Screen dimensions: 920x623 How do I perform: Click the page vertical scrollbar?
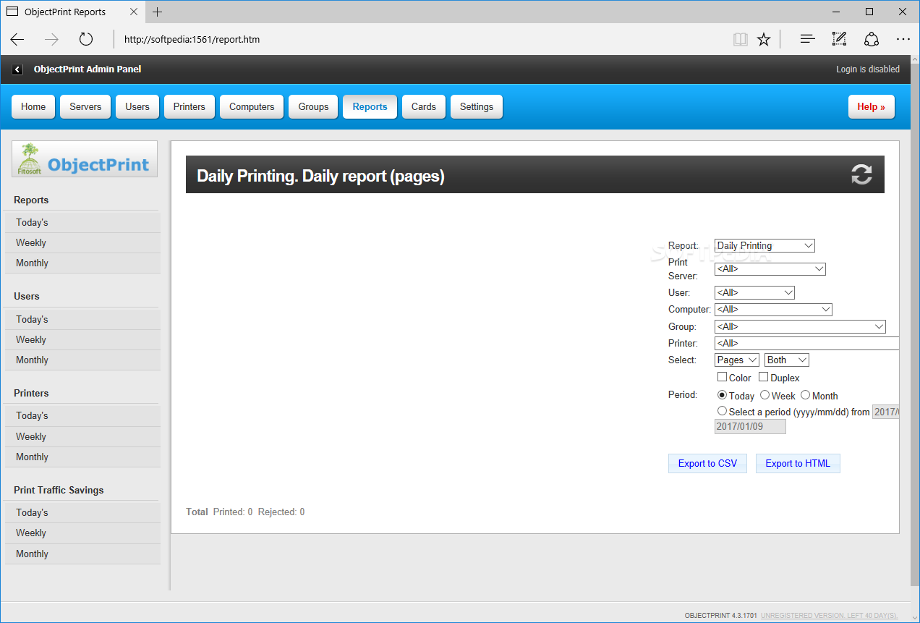click(915, 325)
